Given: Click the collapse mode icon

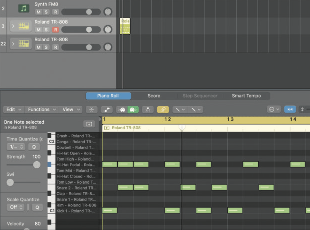Looking at the screenshot, I should (x=91, y=109).
